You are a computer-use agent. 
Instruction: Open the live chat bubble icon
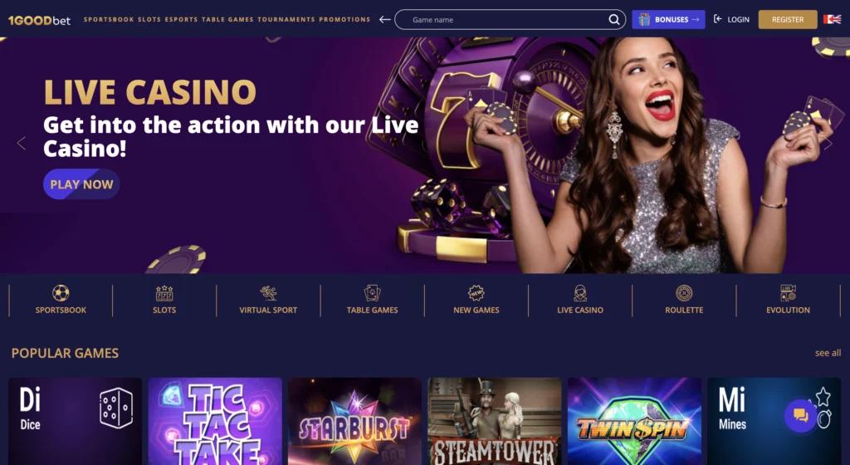point(801,416)
